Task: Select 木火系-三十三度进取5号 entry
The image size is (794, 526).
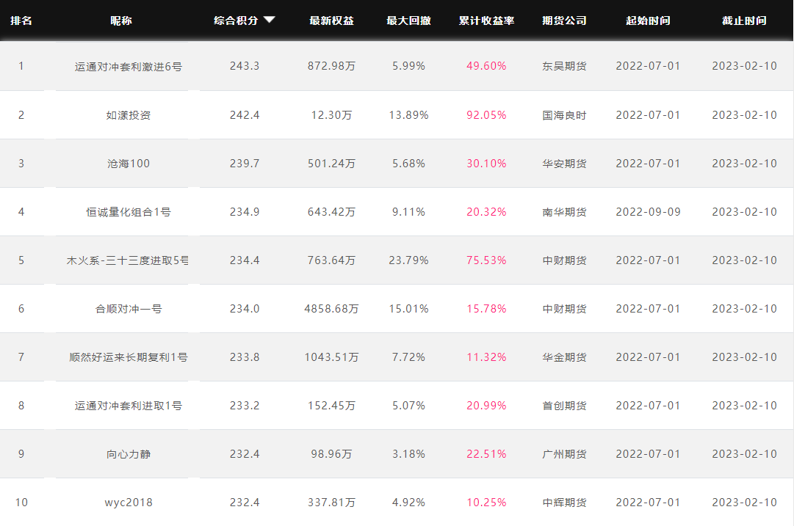Action: (128, 260)
